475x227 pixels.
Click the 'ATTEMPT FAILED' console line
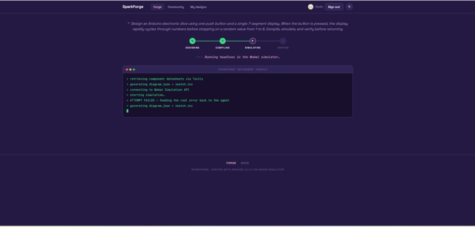point(178,101)
